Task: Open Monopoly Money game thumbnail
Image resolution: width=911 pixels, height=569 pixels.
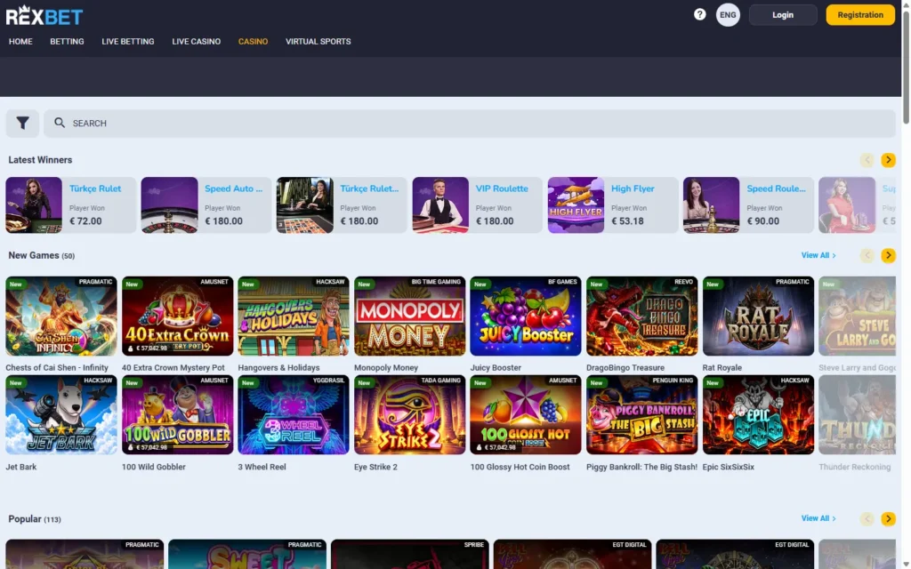Action: click(x=409, y=316)
